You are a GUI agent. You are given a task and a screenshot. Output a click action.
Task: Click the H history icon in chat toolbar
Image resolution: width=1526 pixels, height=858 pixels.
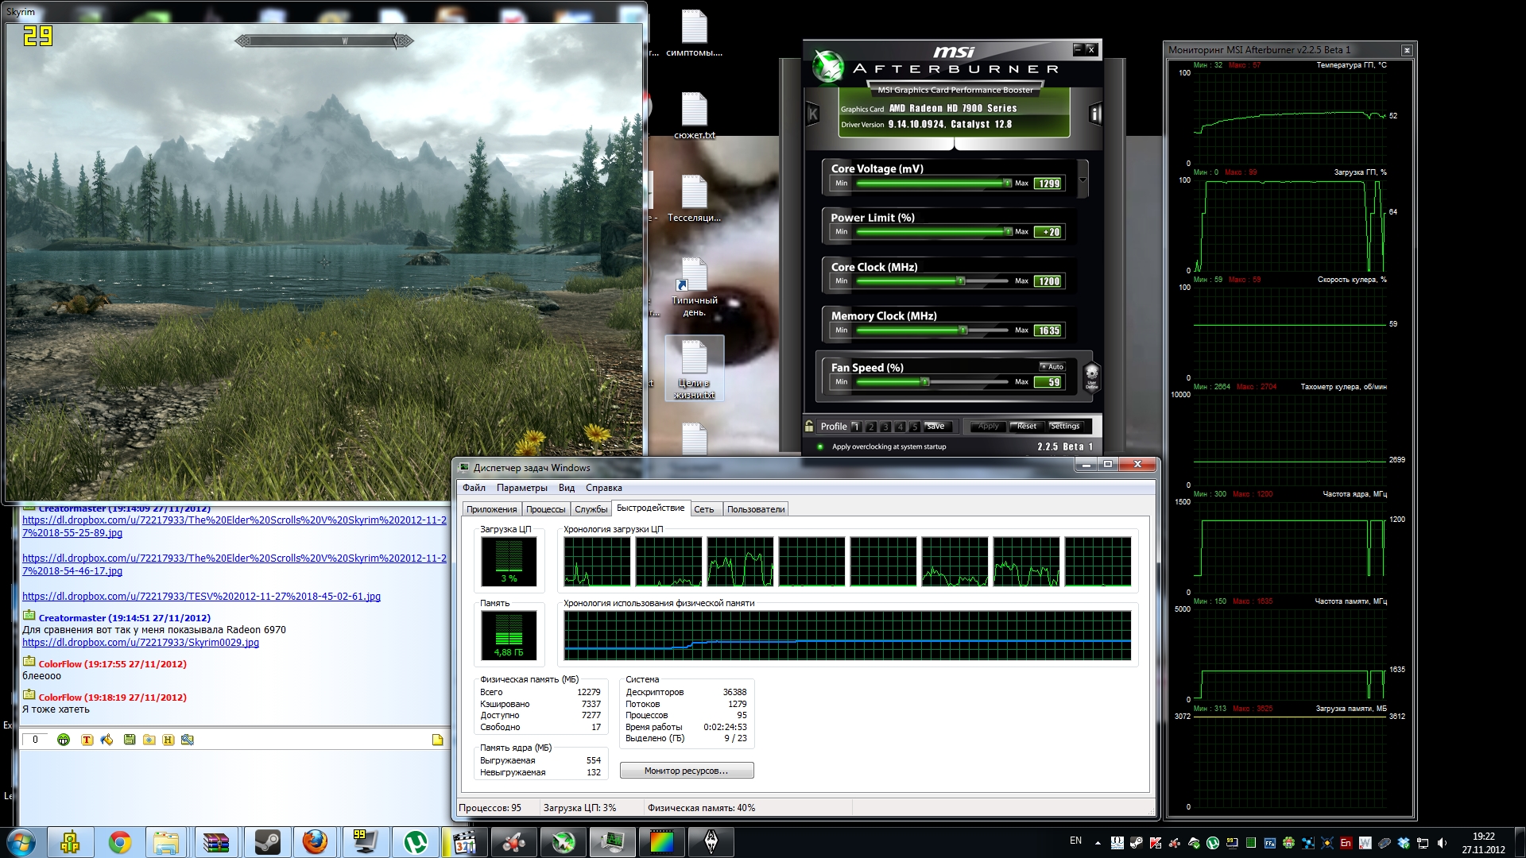point(168,740)
